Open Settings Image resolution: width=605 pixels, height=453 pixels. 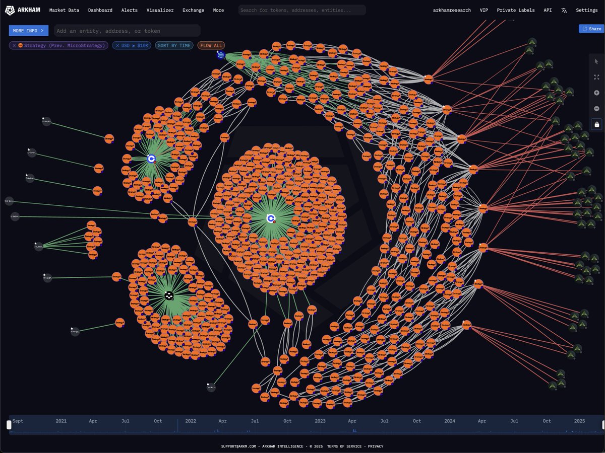(x=587, y=10)
